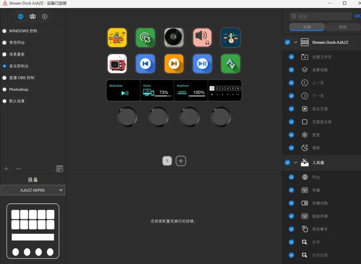Click the 场景切换 layers icon

pyautogui.click(x=305, y=70)
